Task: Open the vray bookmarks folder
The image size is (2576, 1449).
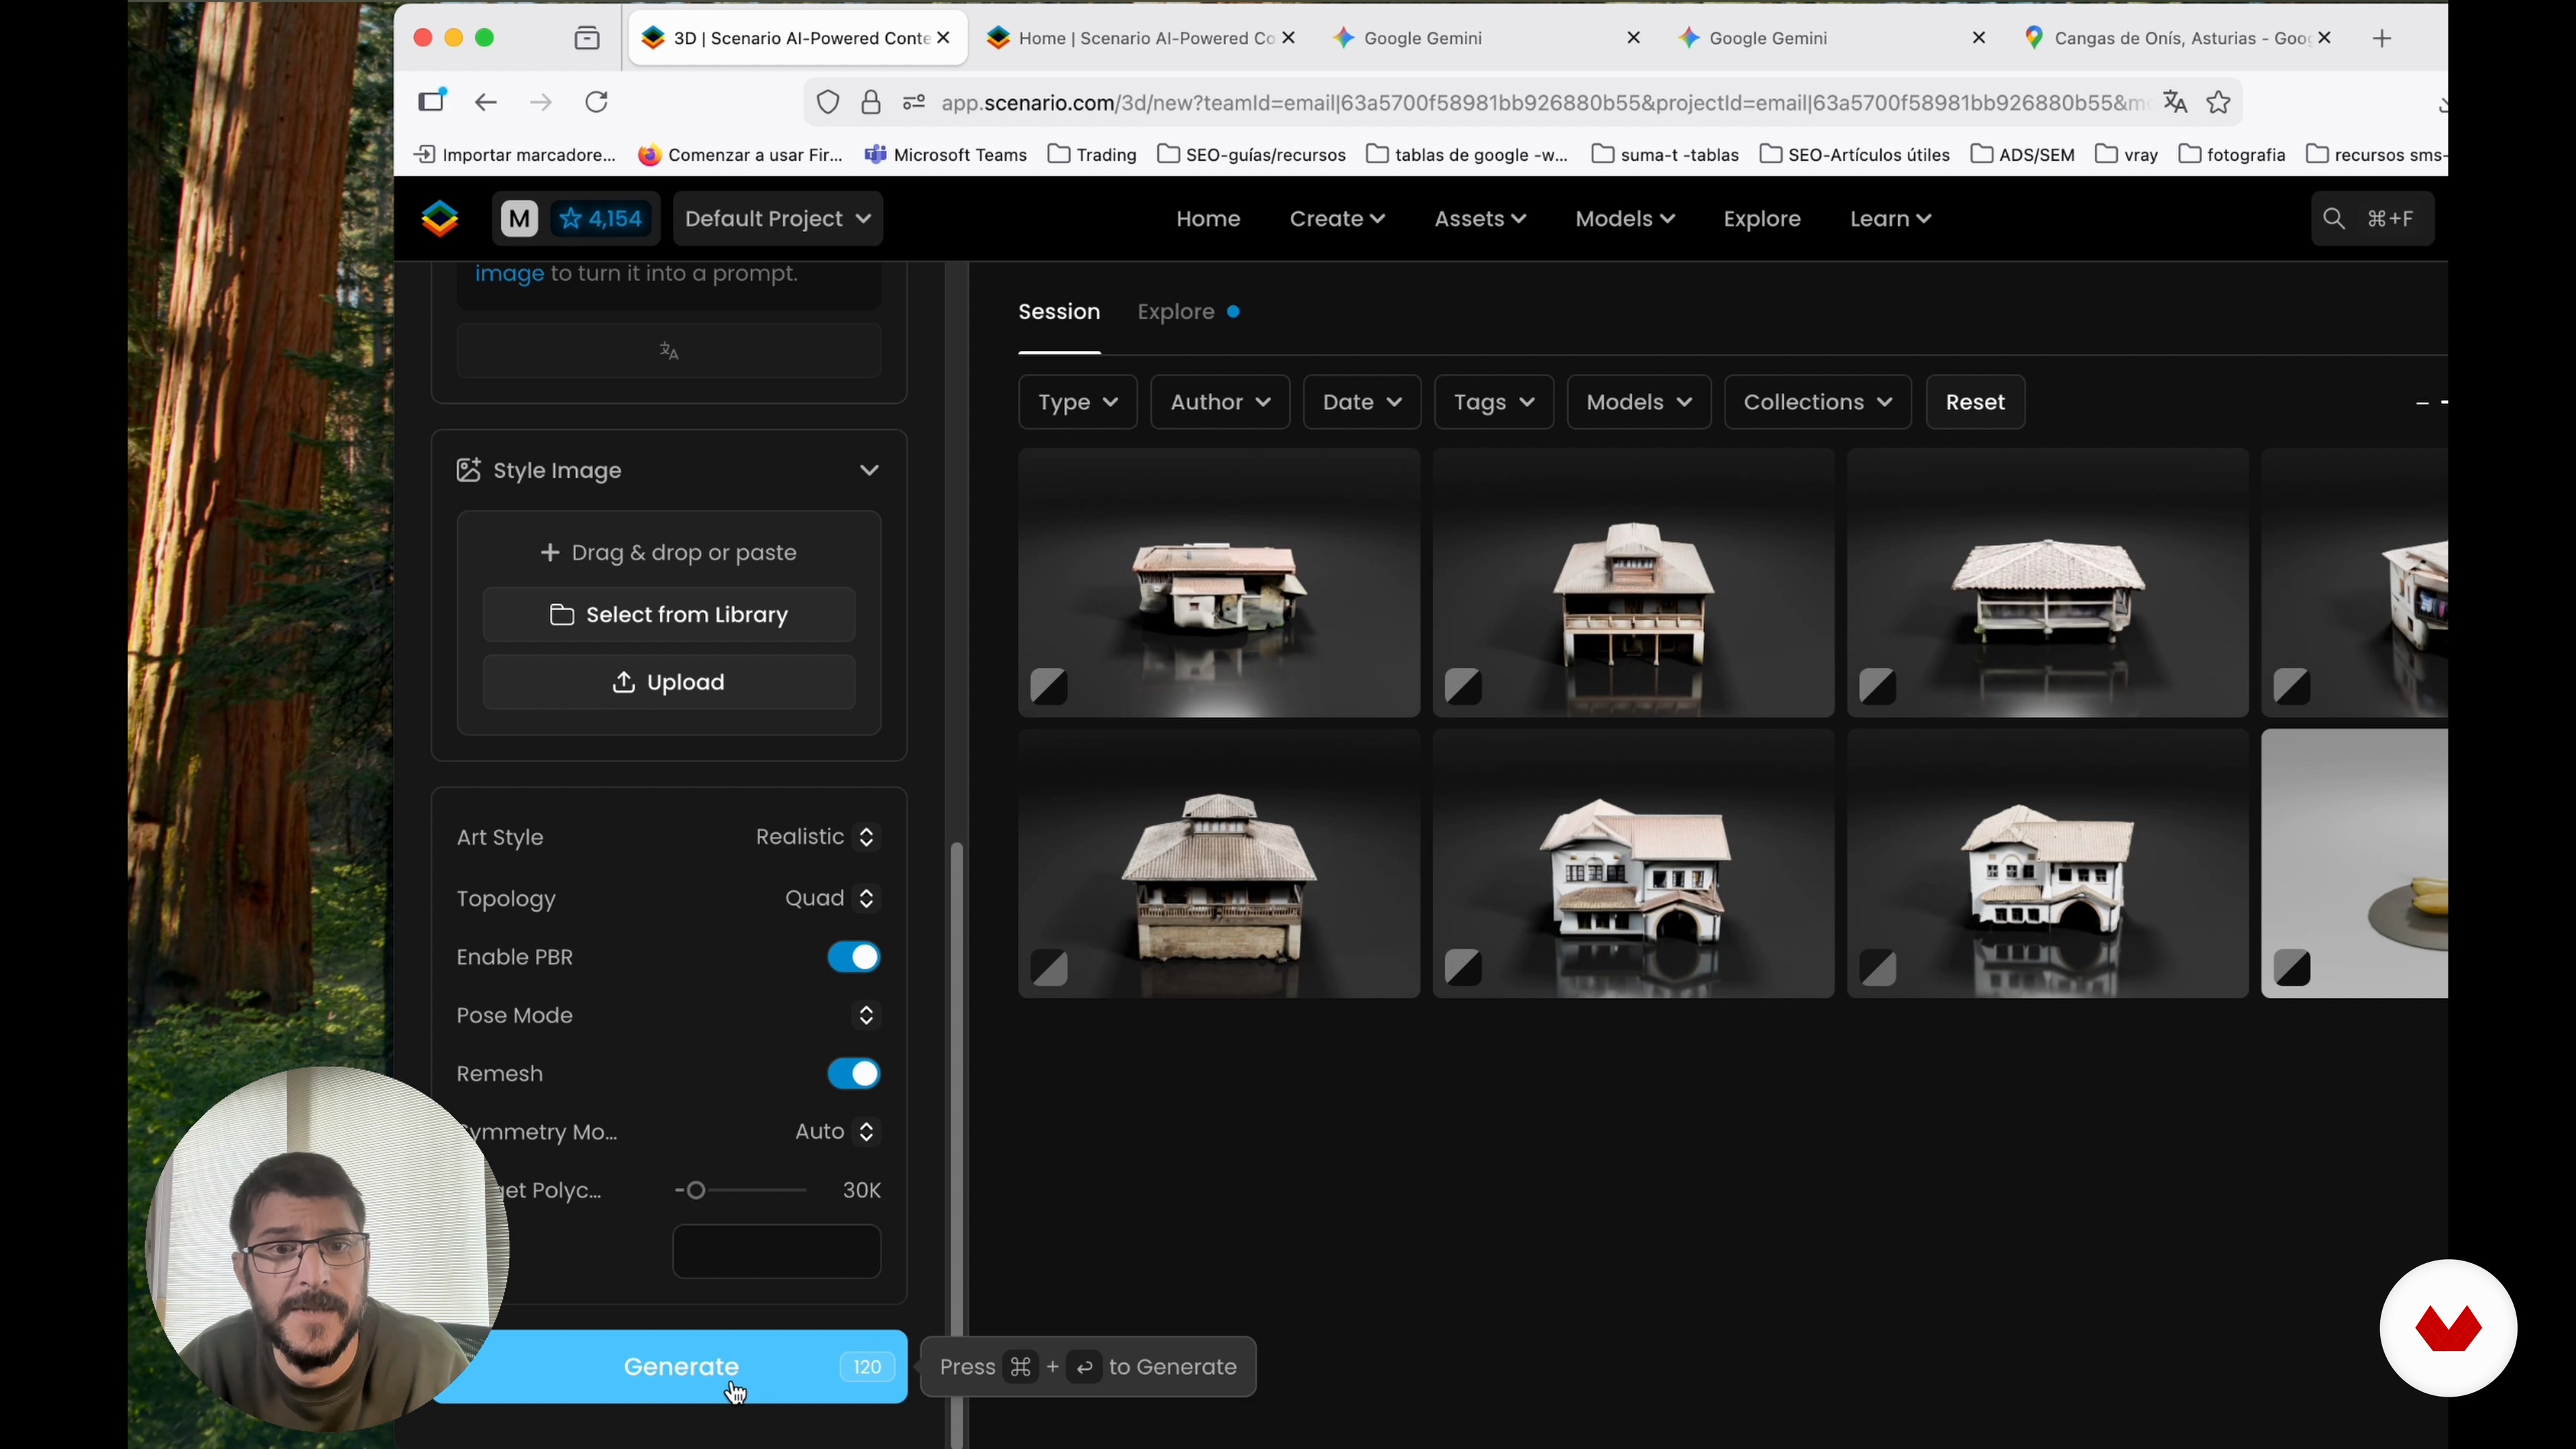Action: coord(2126,155)
